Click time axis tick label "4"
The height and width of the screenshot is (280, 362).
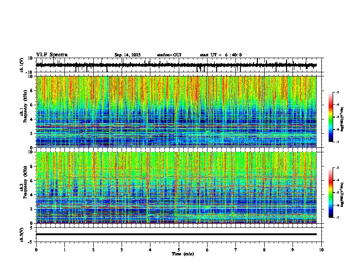tap(150, 250)
